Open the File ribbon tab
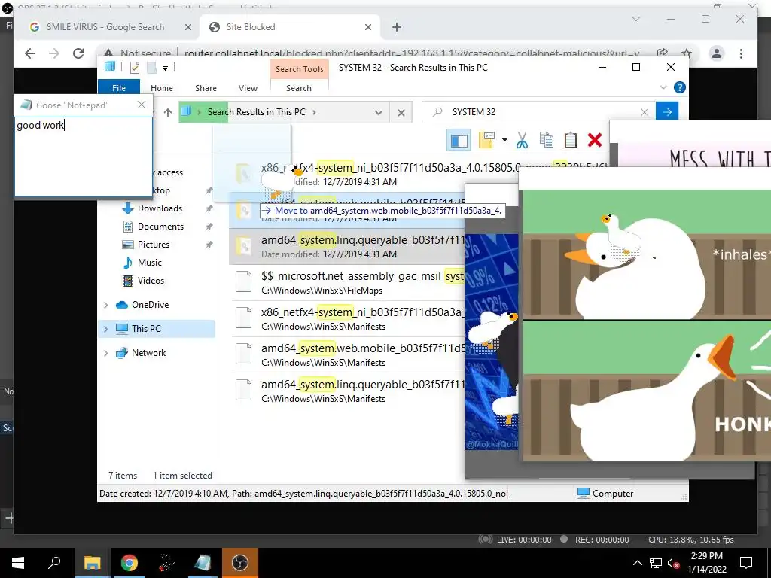 click(x=119, y=88)
